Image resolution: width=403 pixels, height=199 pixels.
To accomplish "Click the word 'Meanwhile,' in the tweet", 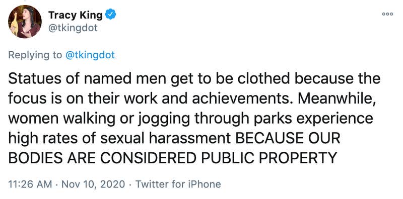I will (x=337, y=98).
